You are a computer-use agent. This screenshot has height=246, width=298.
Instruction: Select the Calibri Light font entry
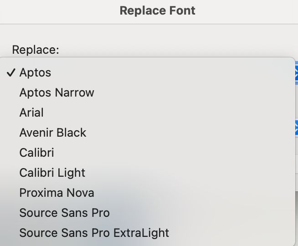(x=52, y=173)
